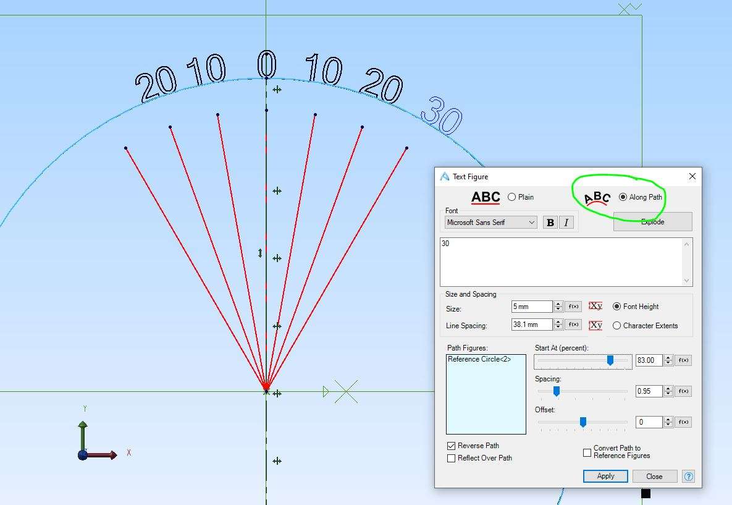The width and height of the screenshot is (732, 505).
Task: Click the Size value stepper arrows
Action: (558, 307)
